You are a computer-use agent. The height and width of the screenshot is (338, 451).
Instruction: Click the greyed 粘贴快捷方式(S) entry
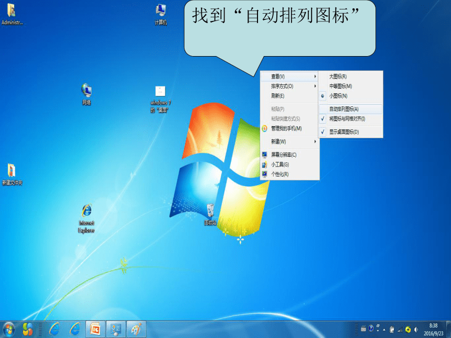pyautogui.click(x=289, y=119)
